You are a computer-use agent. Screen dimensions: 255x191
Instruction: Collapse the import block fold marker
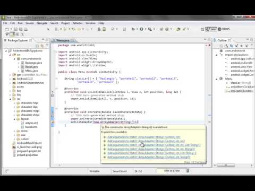(56, 52)
